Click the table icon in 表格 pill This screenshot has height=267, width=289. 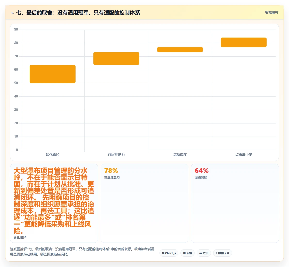(x=184, y=253)
